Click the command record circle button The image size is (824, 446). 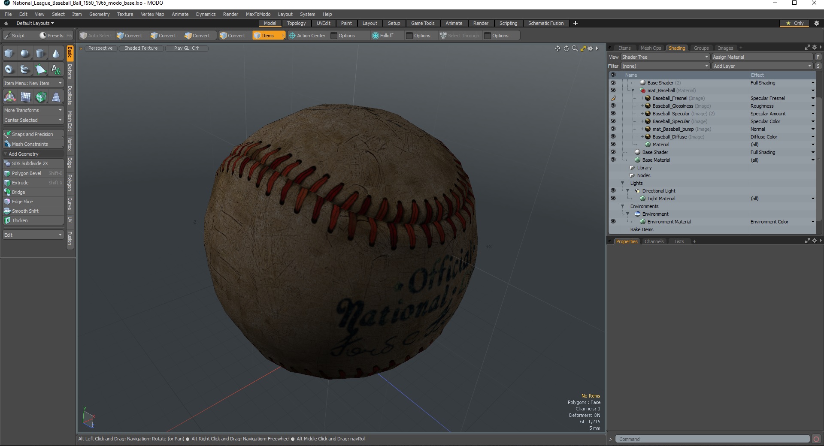point(816,439)
